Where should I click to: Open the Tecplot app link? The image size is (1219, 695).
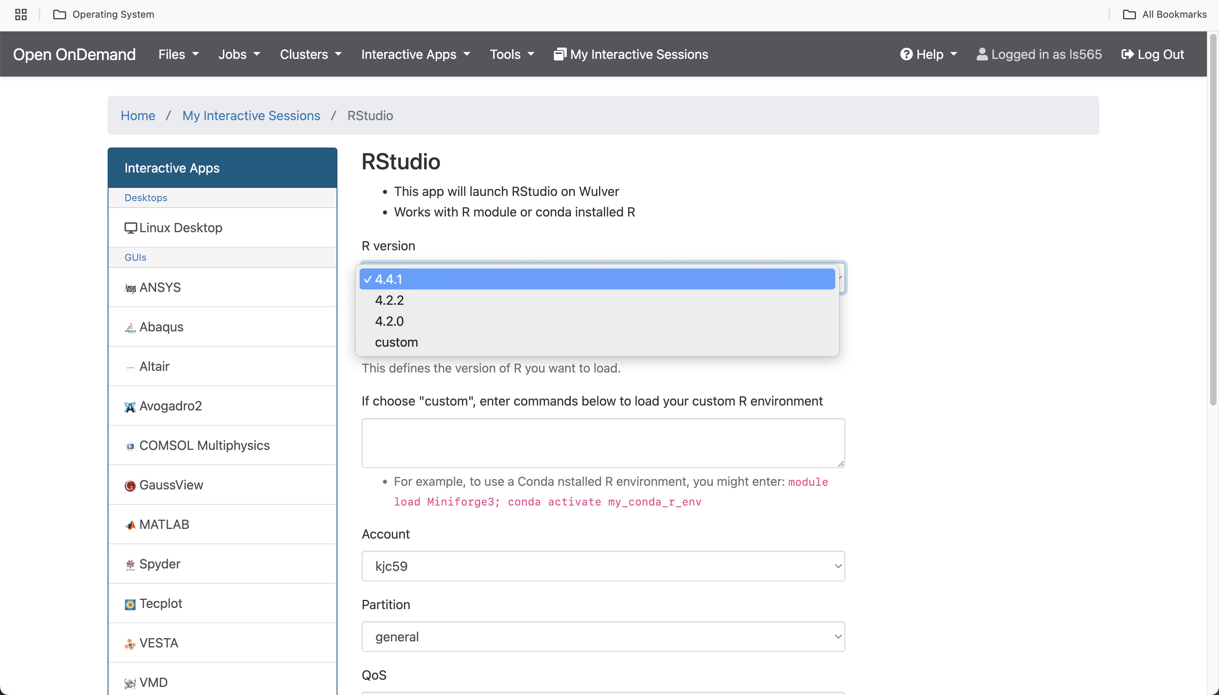pos(223,604)
